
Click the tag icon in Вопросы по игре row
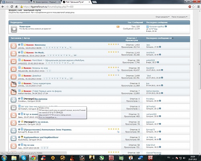tap(118, 70)
